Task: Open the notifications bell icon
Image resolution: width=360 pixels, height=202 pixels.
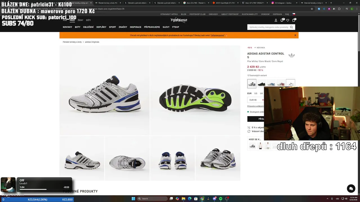Action: (282, 20)
